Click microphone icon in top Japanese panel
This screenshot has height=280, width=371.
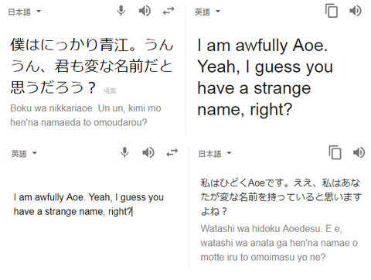pyautogui.click(x=121, y=11)
